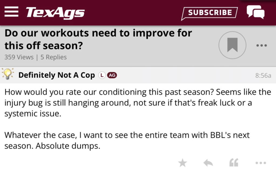Click the paragraph about conditioning this season
276x172 pixels.
[138, 103]
